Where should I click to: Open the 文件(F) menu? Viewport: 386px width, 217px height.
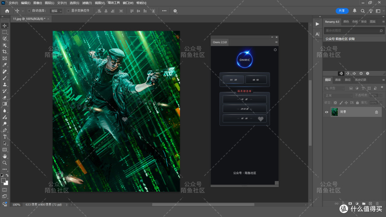[13, 3]
